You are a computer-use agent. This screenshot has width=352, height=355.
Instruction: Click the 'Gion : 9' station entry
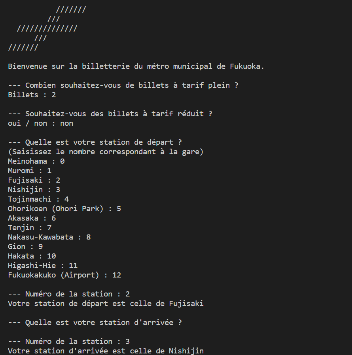tap(25, 247)
